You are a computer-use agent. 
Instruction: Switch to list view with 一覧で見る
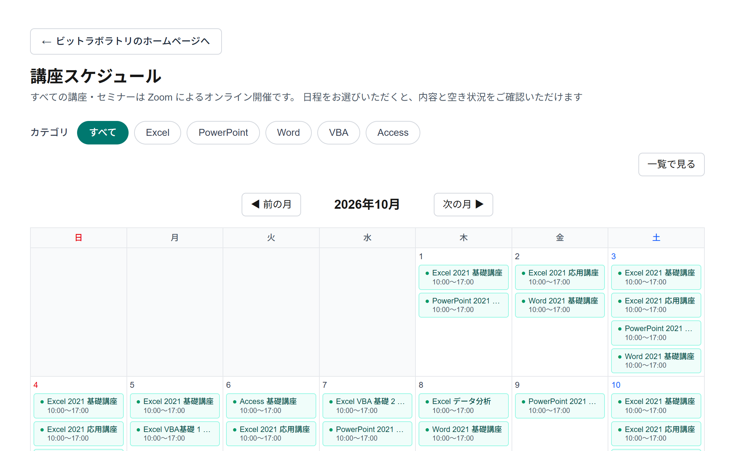click(671, 165)
